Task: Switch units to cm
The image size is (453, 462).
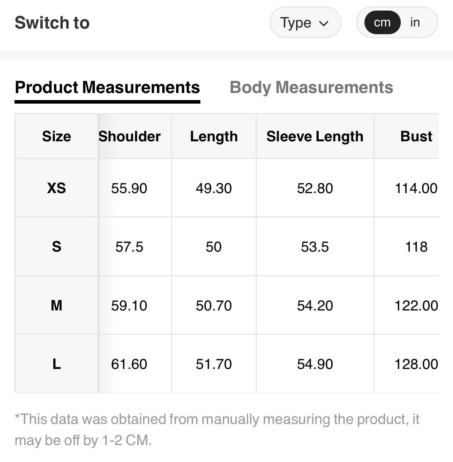Action: tap(382, 23)
